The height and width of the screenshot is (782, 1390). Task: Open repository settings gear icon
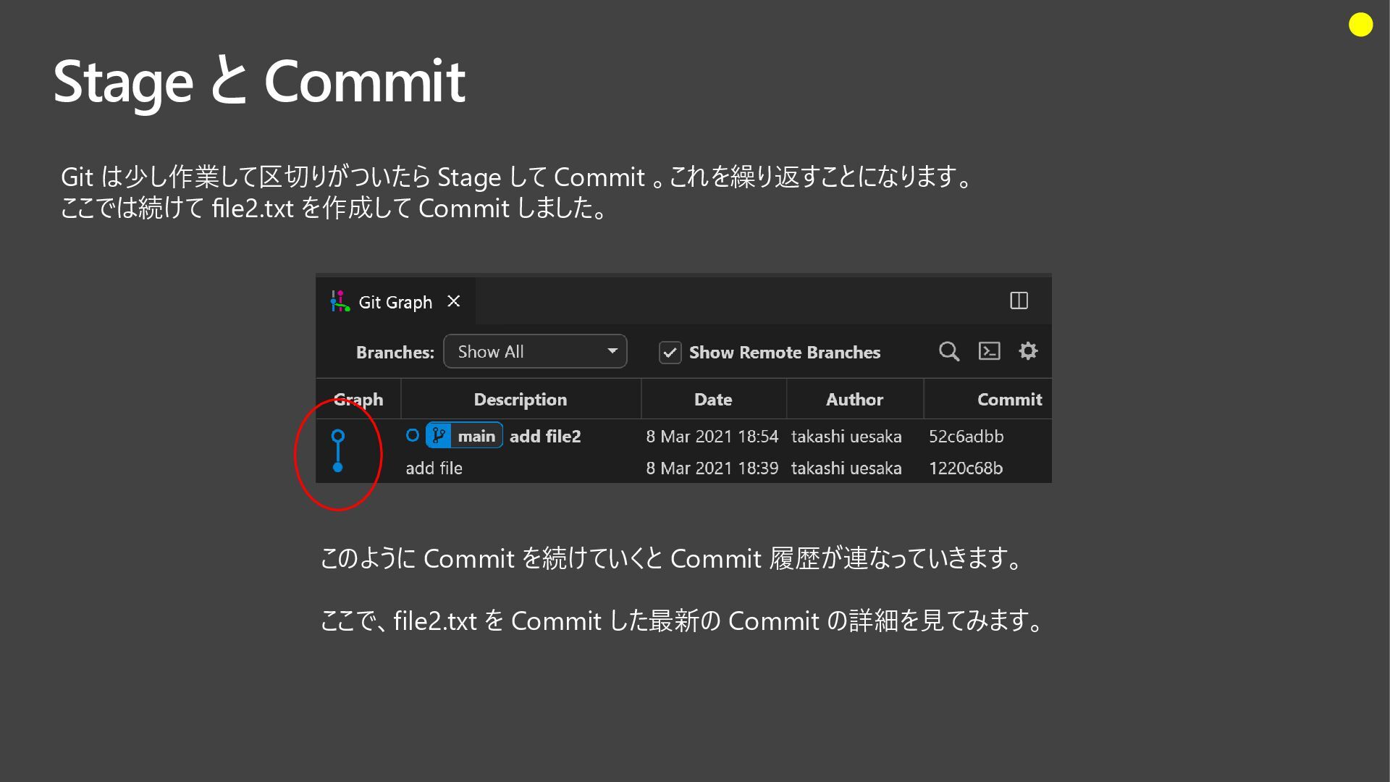click(x=1028, y=351)
